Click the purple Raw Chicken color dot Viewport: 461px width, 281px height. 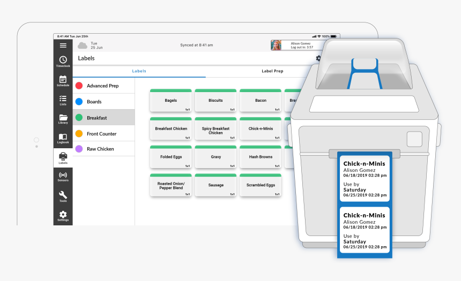[x=79, y=149]
